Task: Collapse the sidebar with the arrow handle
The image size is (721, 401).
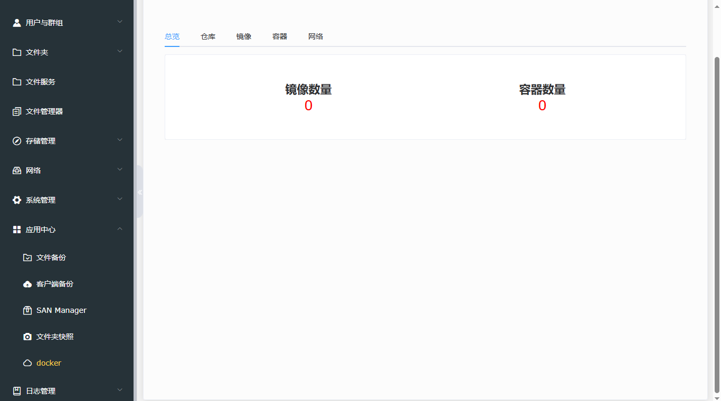Action: coord(140,192)
